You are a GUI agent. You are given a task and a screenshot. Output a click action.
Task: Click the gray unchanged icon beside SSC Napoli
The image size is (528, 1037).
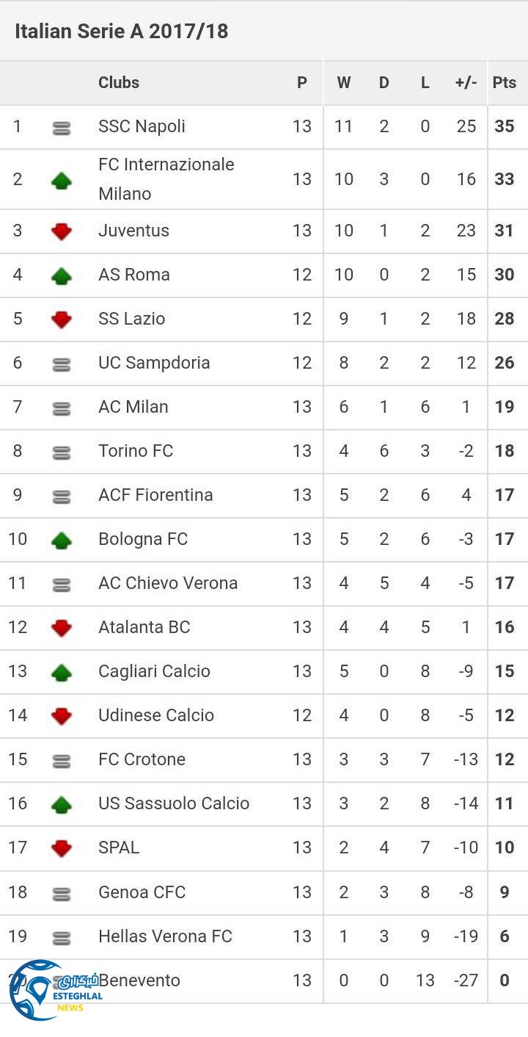(x=62, y=129)
